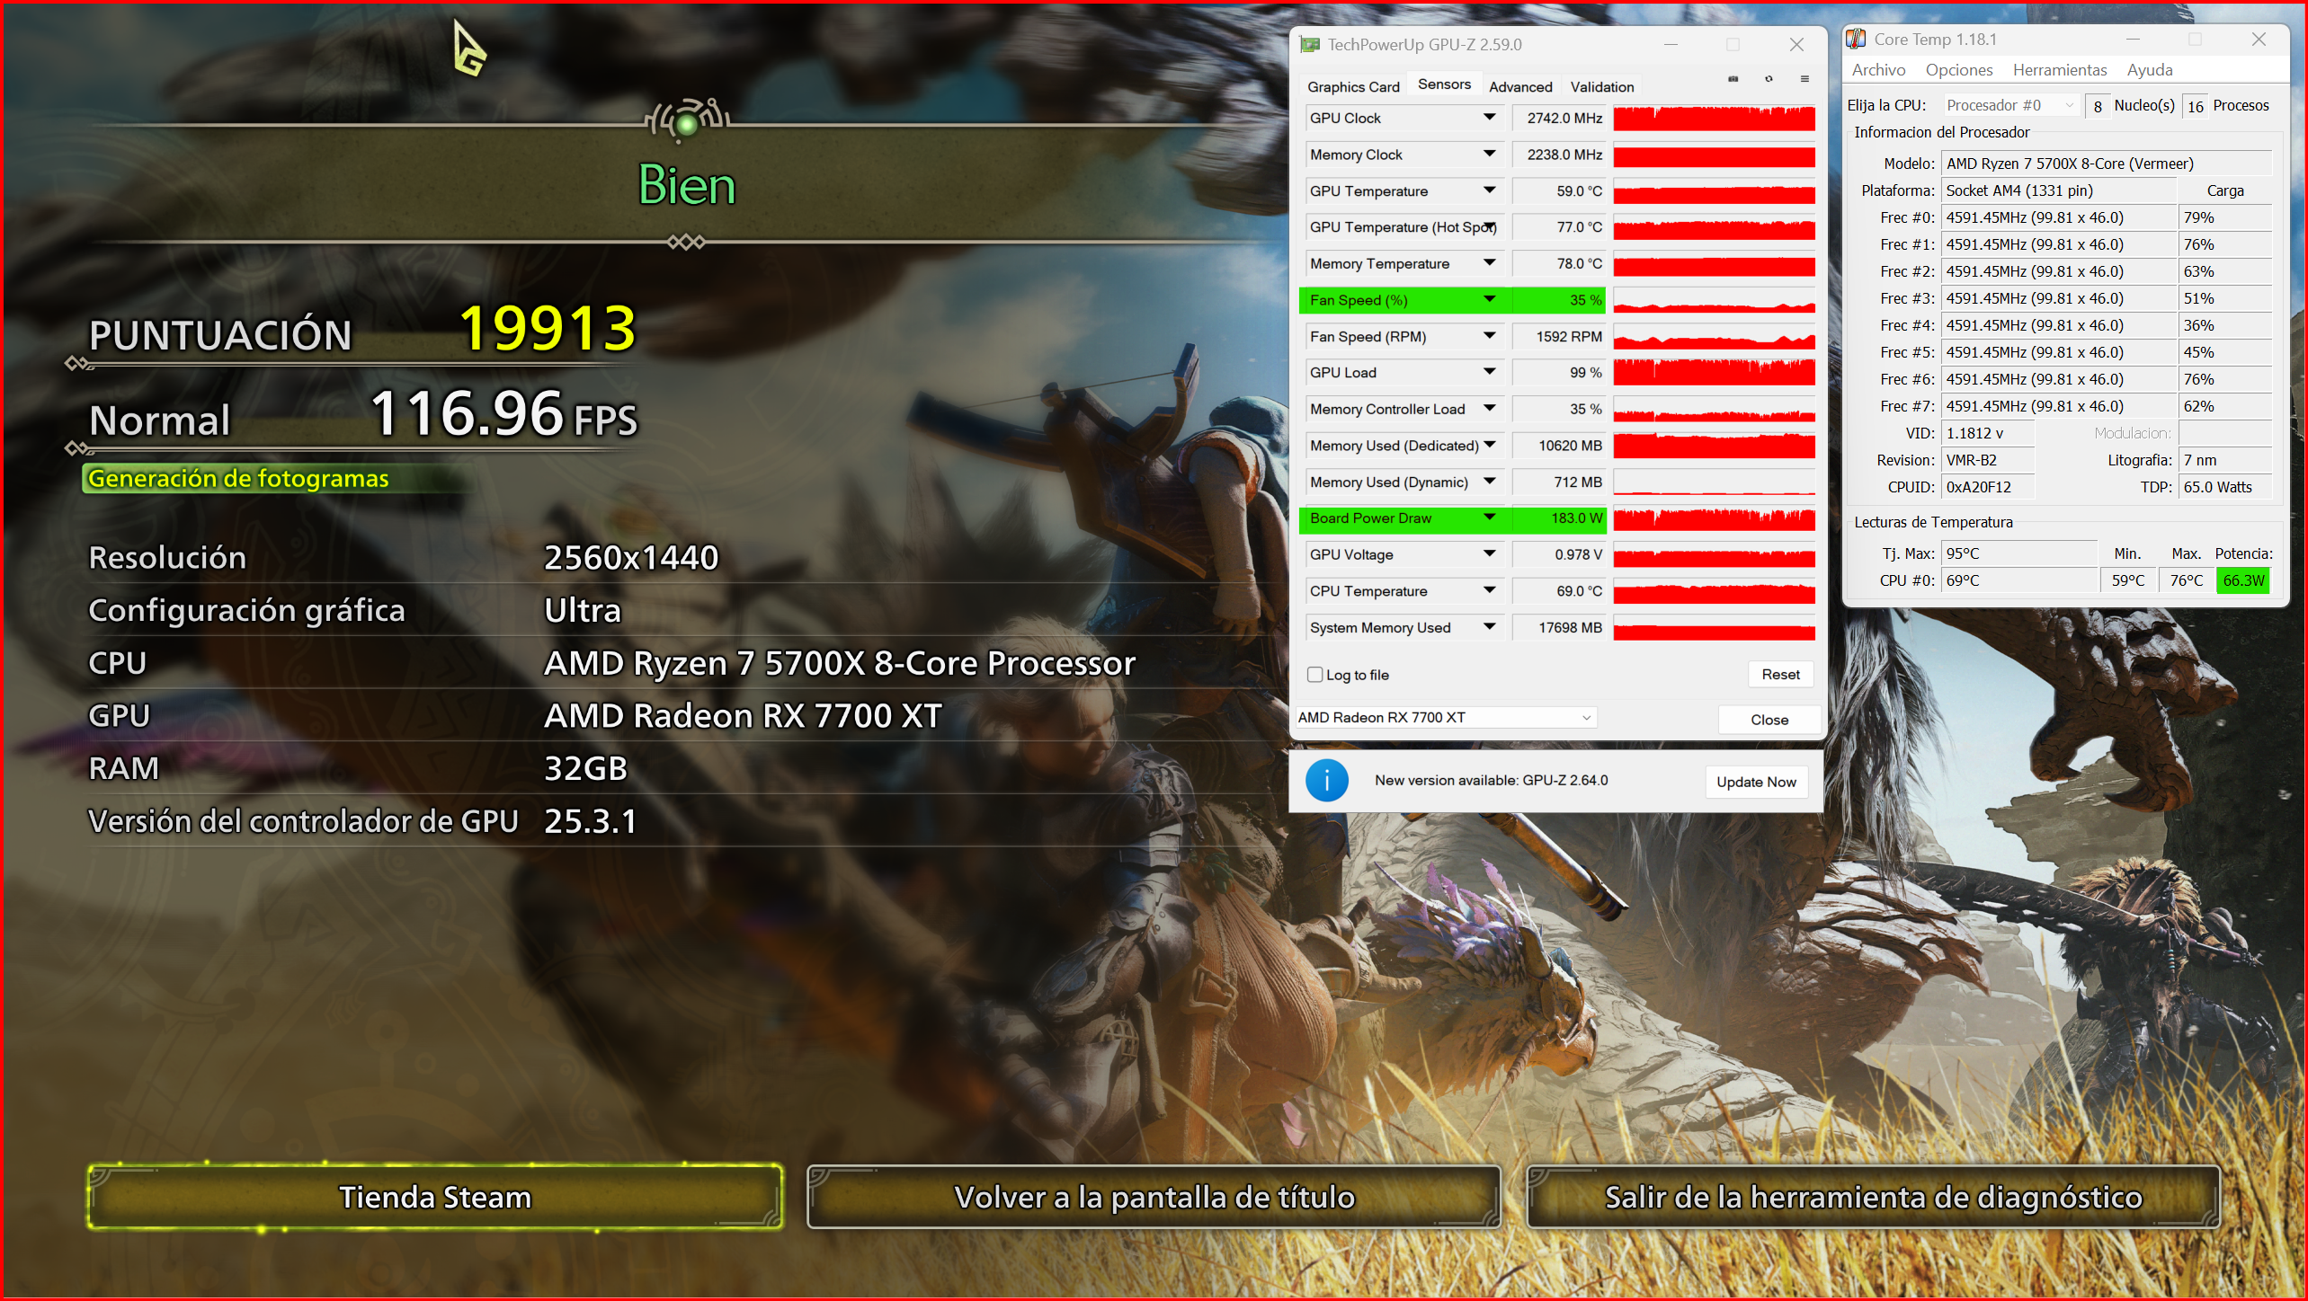This screenshot has width=2308, height=1301.
Task: Take a GPU-Z screenshot with camera icon
Action: (x=1733, y=79)
